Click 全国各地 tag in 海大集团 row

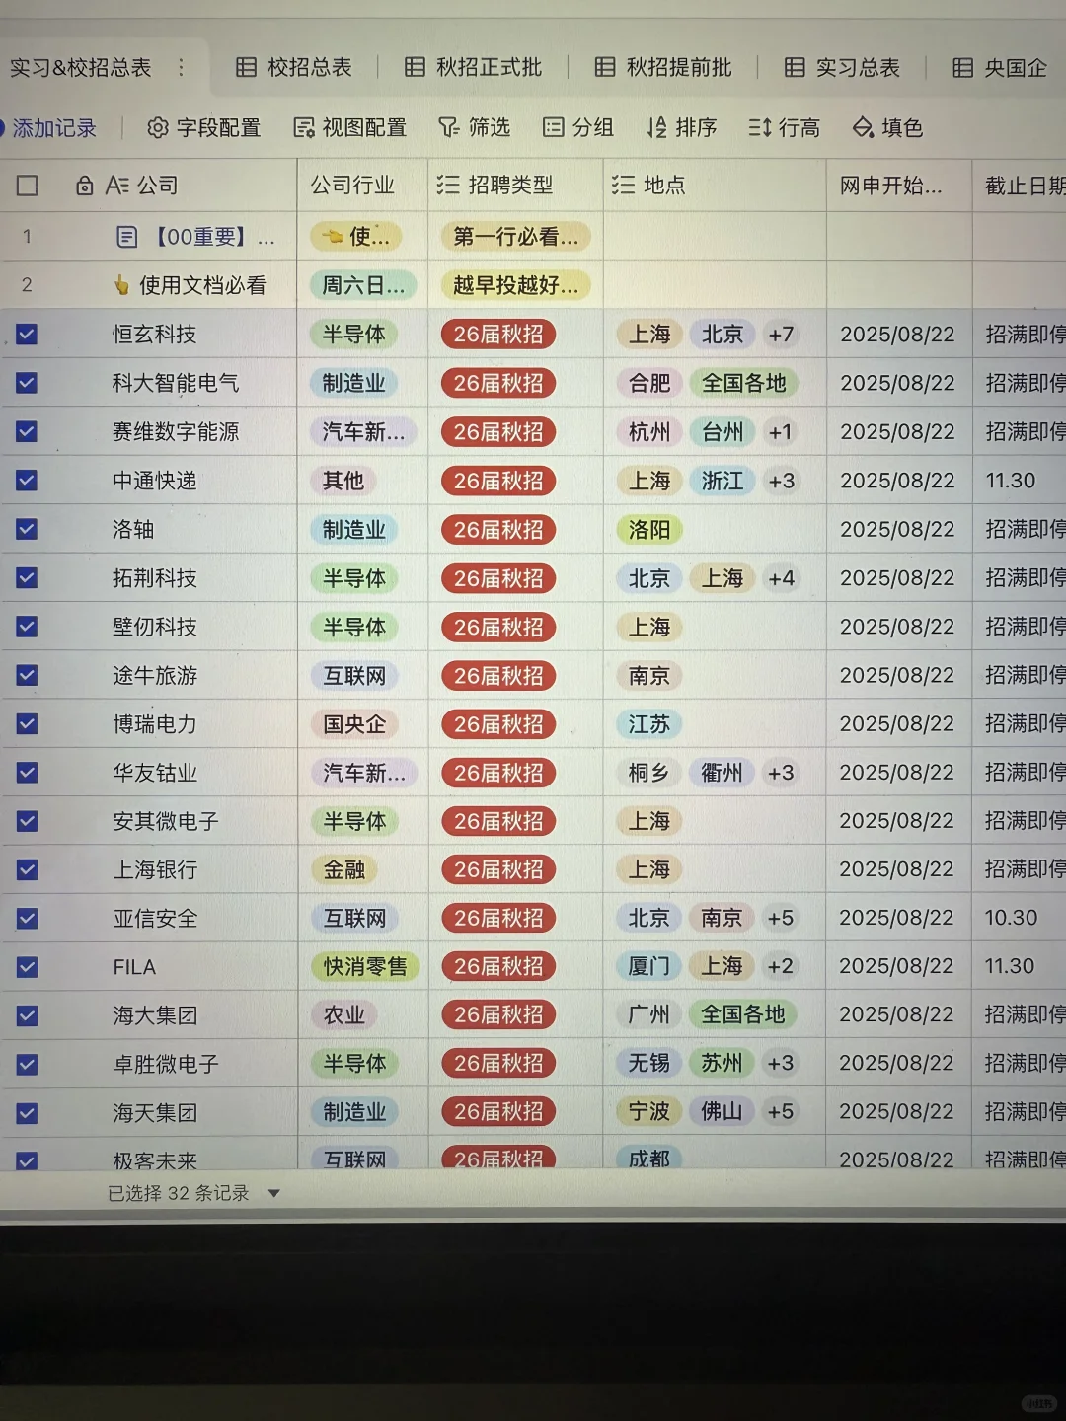[743, 1014]
